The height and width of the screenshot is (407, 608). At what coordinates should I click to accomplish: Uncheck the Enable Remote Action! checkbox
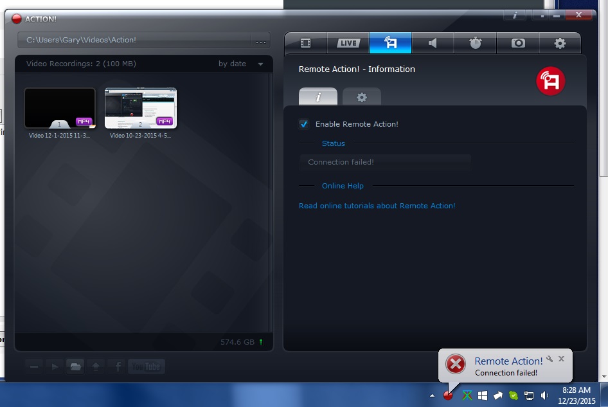tap(304, 124)
